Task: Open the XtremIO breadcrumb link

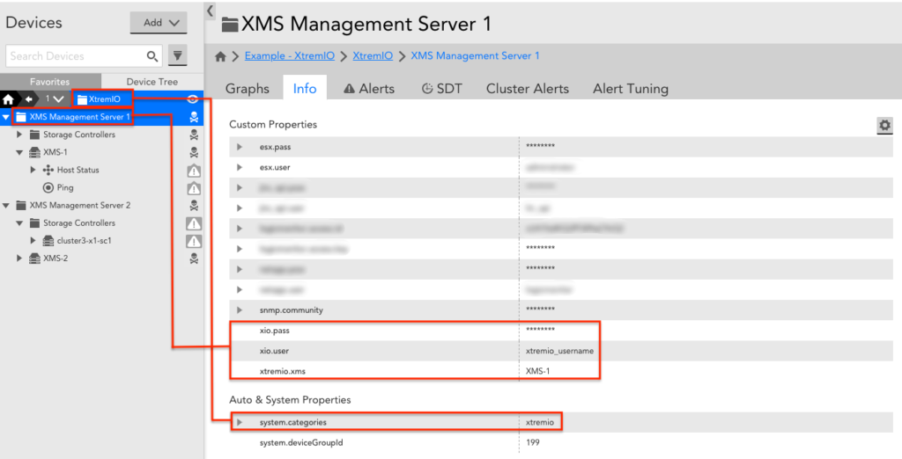Action: click(x=373, y=55)
